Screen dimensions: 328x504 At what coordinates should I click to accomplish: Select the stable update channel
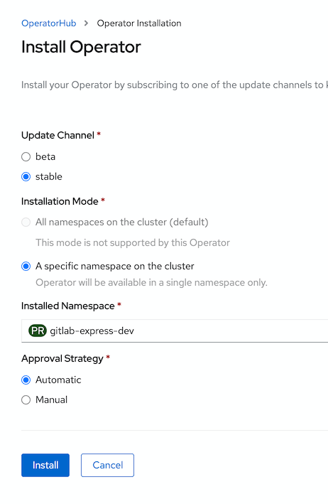[x=26, y=177]
